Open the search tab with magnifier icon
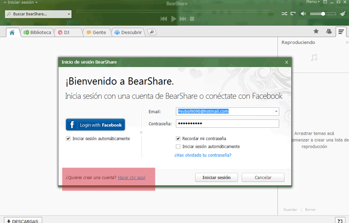This screenshot has height=223, width=349. (x=152, y=32)
